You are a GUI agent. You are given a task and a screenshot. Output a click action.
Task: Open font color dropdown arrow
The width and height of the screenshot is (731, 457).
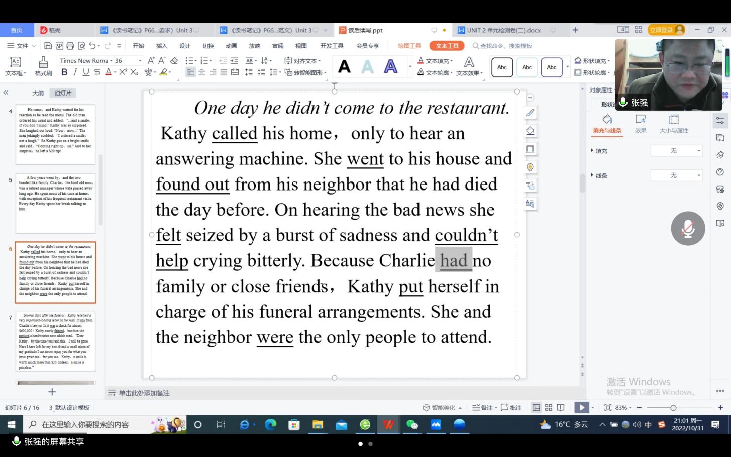[115, 72]
